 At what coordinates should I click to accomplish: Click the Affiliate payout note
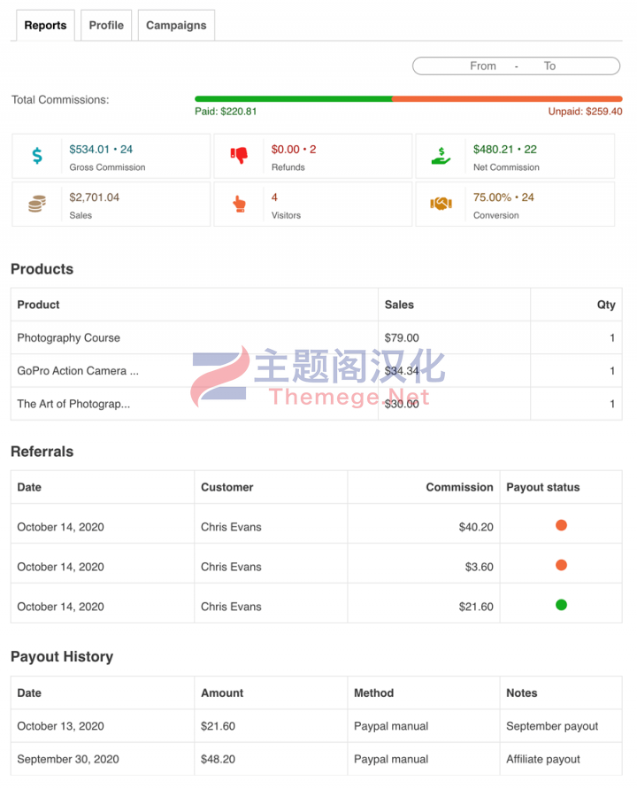point(543,759)
